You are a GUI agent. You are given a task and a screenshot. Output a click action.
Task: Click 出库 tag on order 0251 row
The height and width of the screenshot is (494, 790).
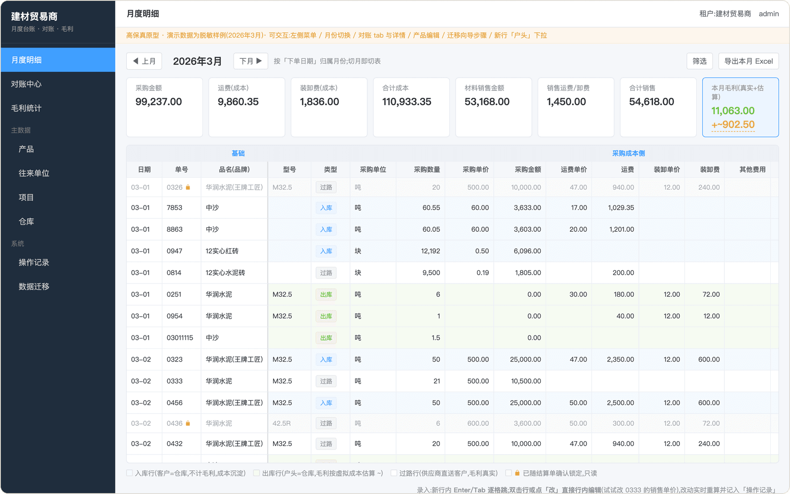coord(326,295)
